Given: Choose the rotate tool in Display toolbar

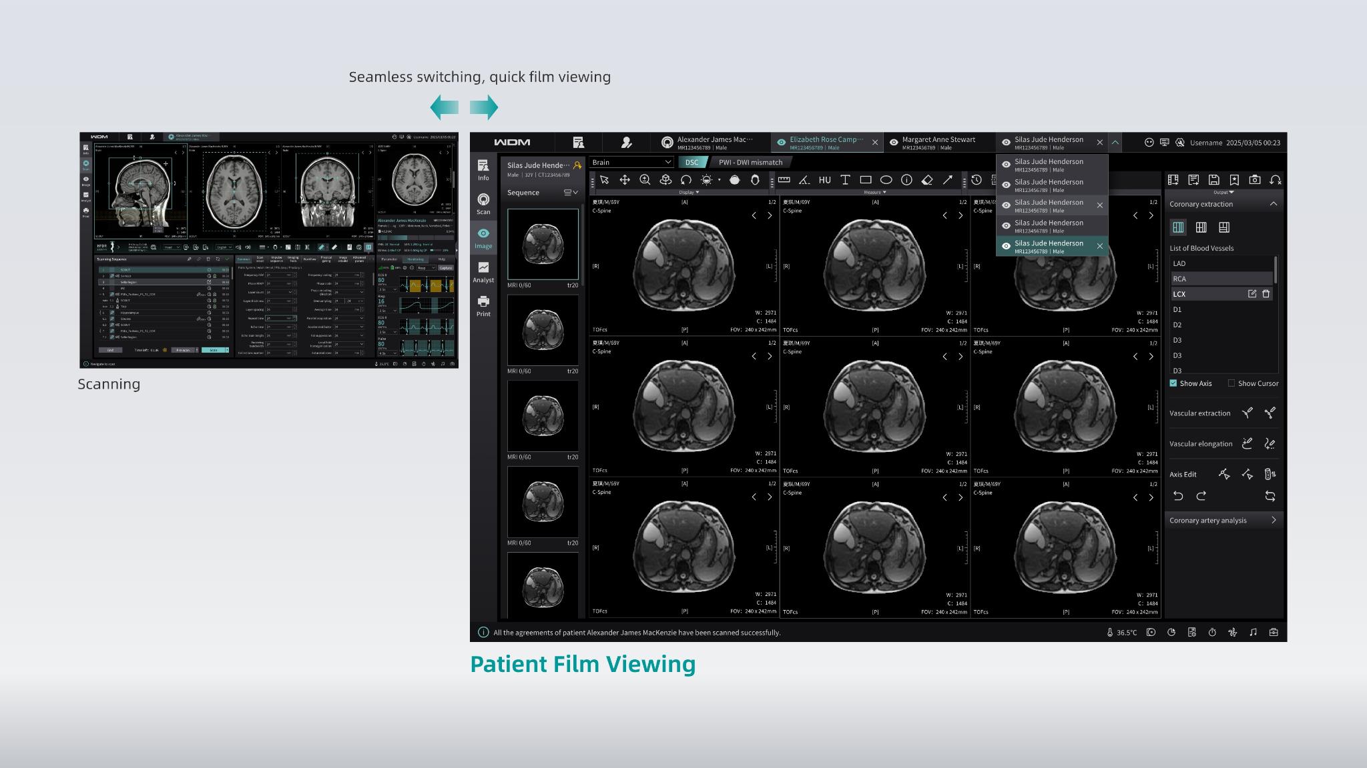Looking at the screenshot, I should (x=686, y=180).
